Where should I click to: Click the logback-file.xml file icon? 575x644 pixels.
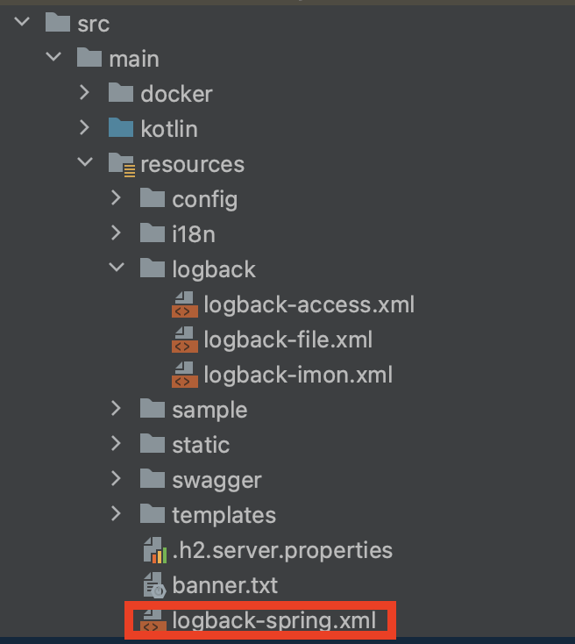click(x=185, y=340)
